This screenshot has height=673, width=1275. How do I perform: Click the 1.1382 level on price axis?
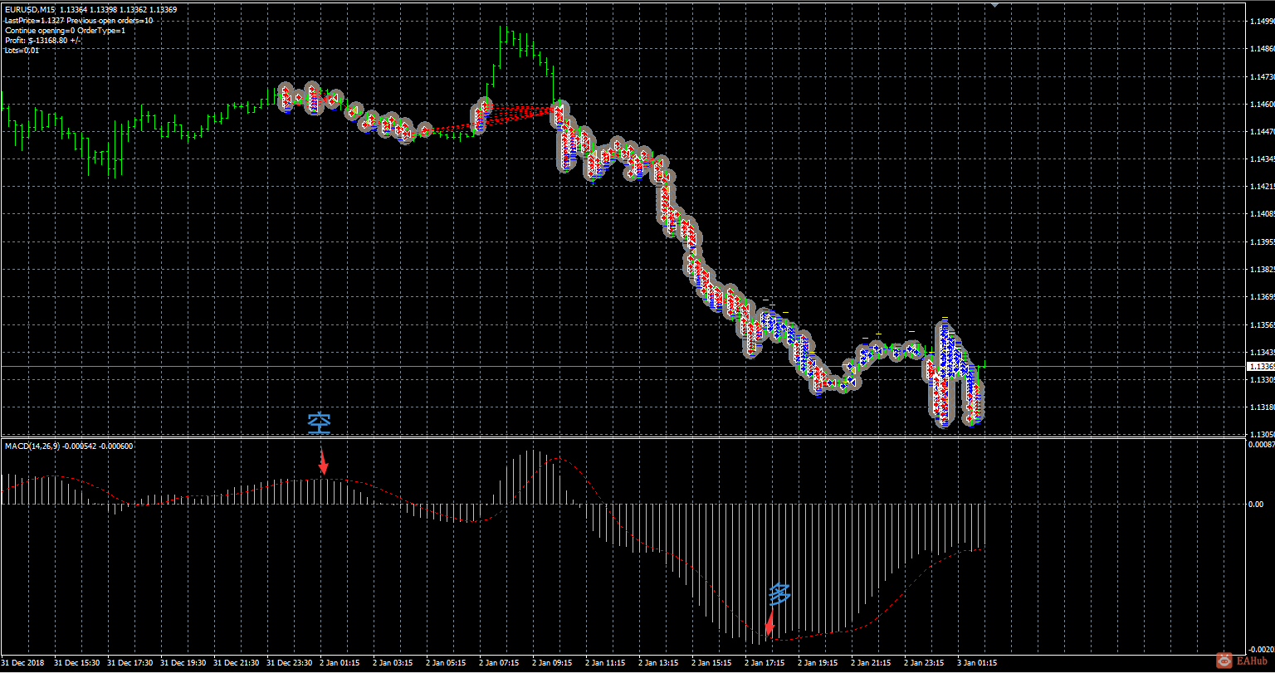(x=1262, y=270)
